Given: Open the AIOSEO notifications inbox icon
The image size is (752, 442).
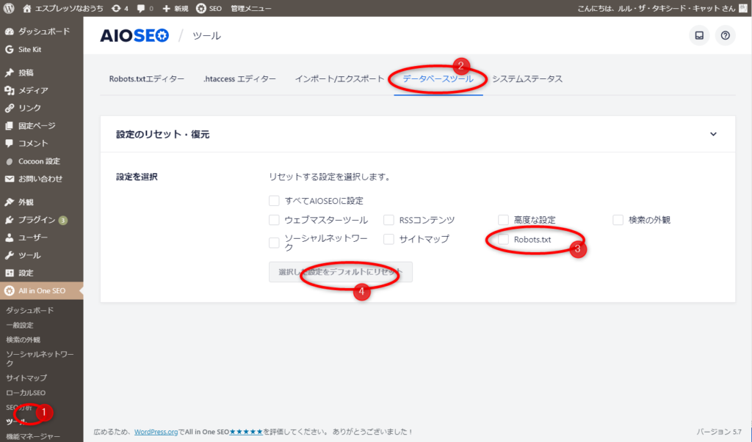Looking at the screenshot, I should 699,35.
